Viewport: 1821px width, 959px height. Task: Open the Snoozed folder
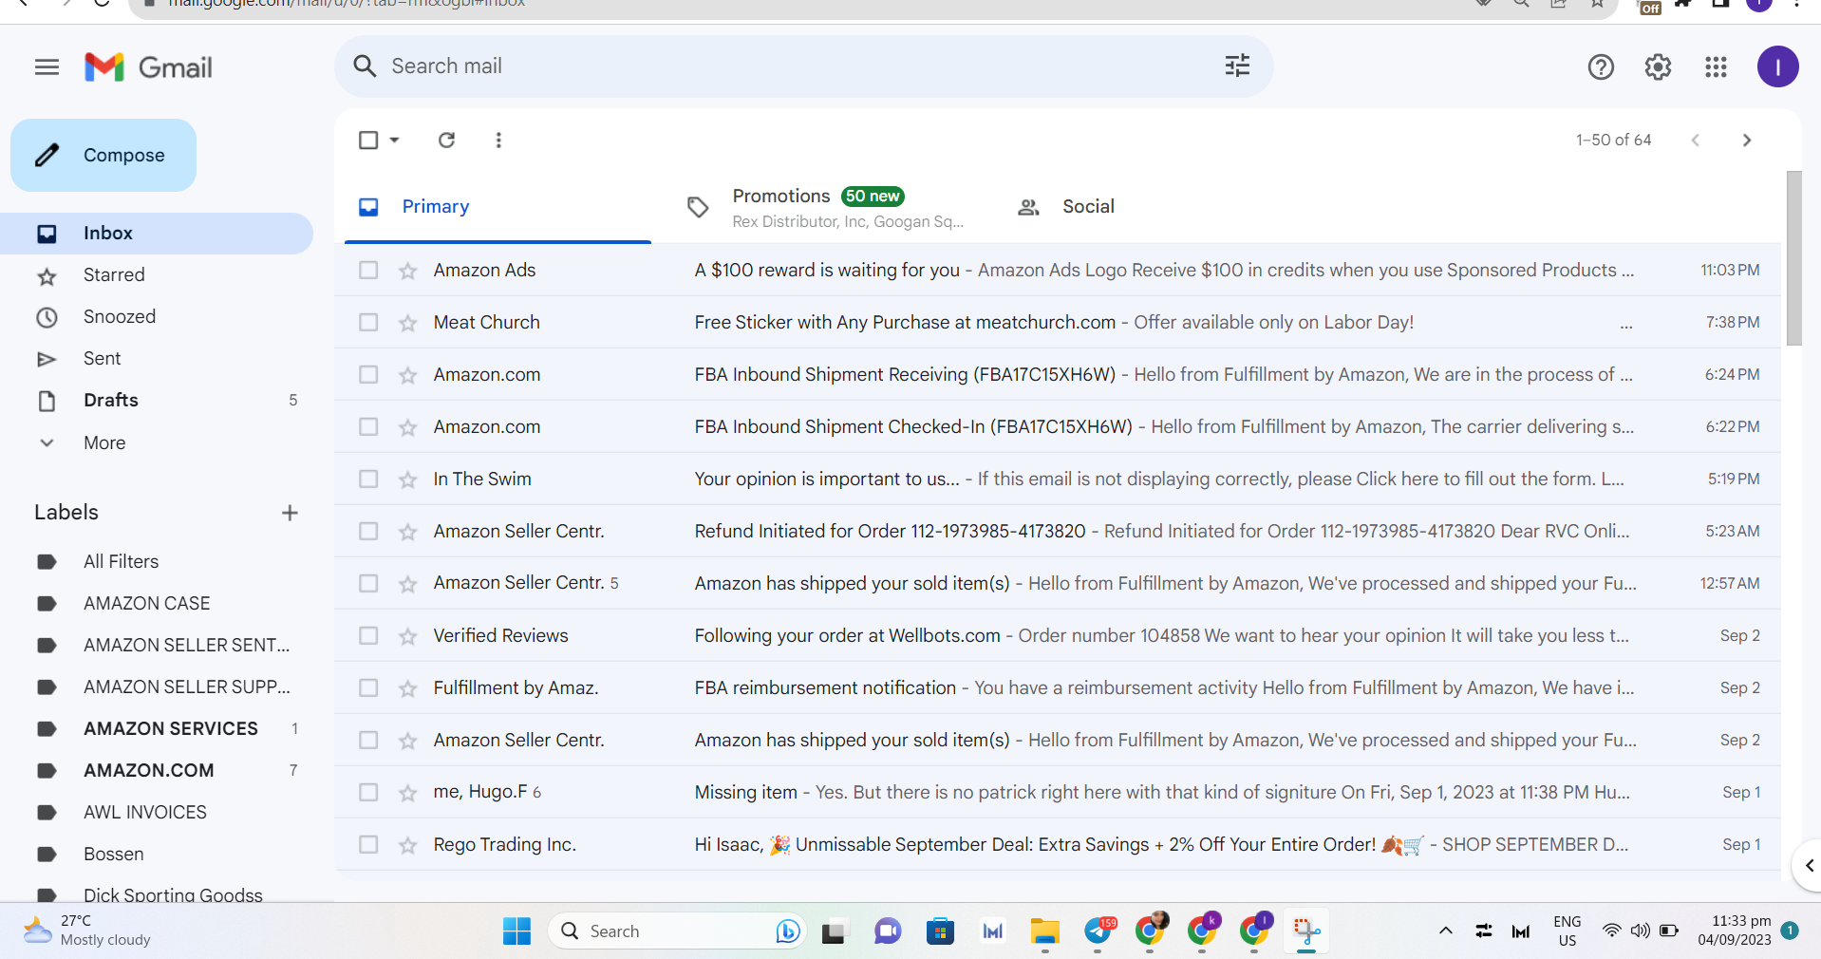pyautogui.click(x=157, y=317)
